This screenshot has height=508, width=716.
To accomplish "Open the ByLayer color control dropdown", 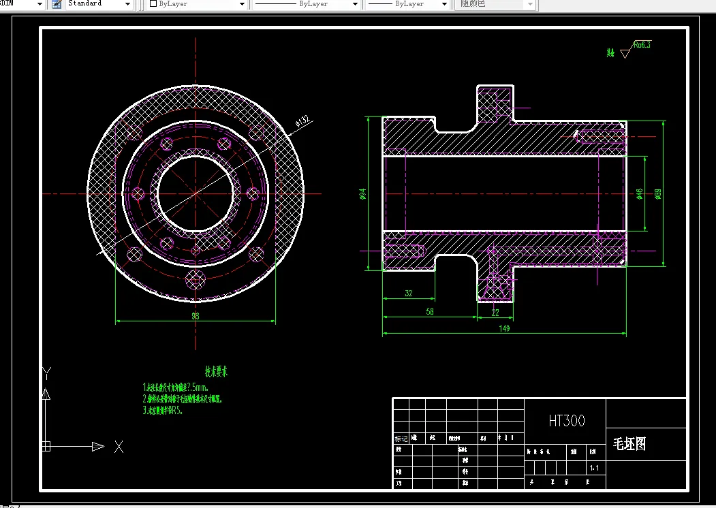I will (243, 4).
